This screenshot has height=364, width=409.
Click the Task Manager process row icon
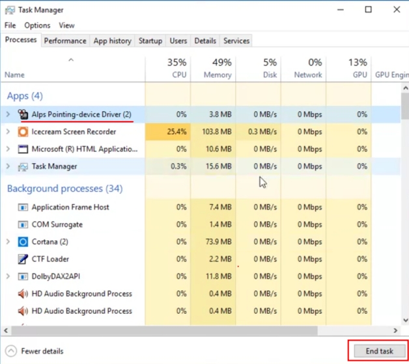coord(23,166)
